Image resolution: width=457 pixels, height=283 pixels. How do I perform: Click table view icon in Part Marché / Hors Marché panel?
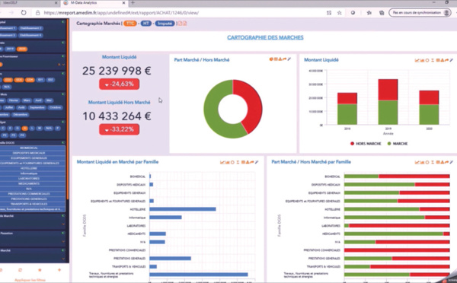tap(276, 59)
